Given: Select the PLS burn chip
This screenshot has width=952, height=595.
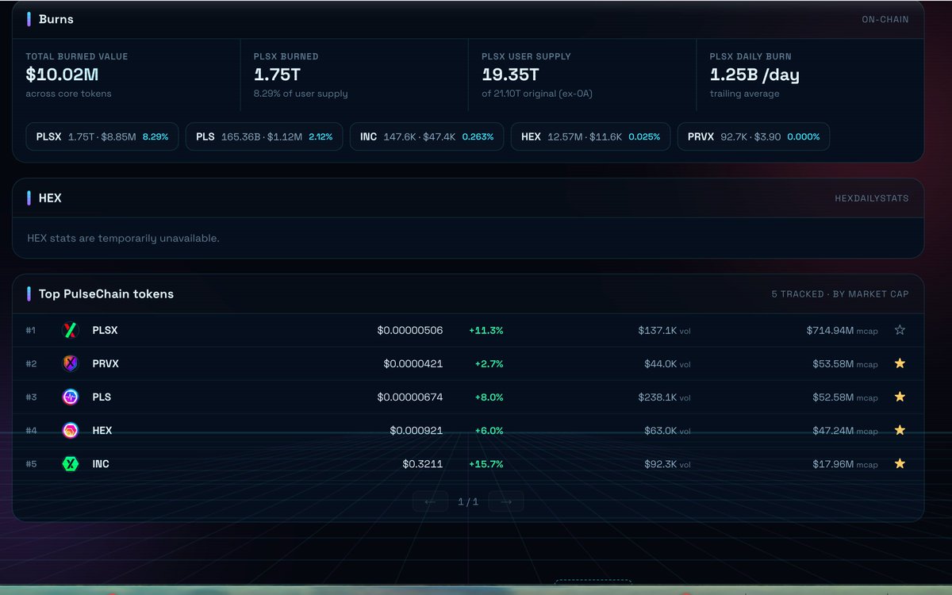Looking at the screenshot, I should click(264, 136).
